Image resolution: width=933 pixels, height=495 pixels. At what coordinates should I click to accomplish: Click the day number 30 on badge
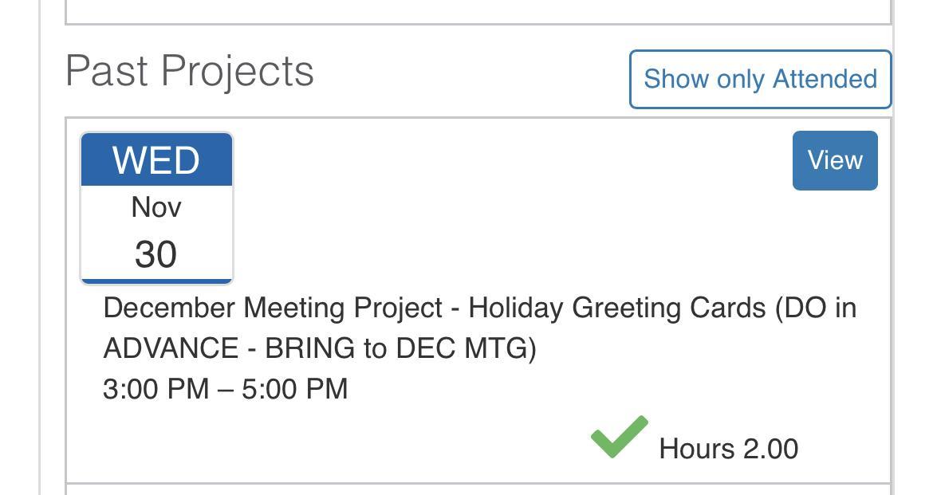pos(156,254)
